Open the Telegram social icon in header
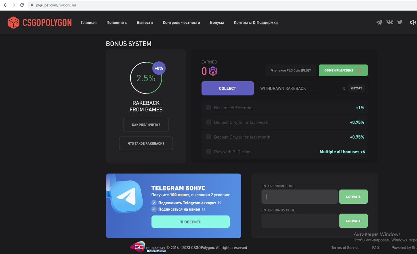 coord(379,23)
